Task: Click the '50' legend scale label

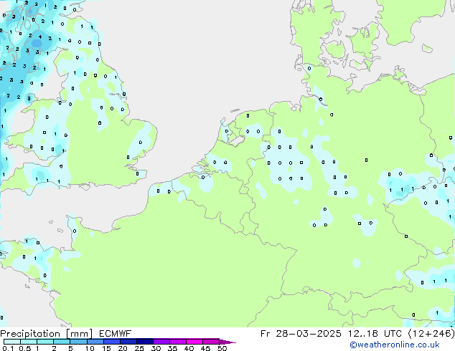Action: [x=222, y=348]
